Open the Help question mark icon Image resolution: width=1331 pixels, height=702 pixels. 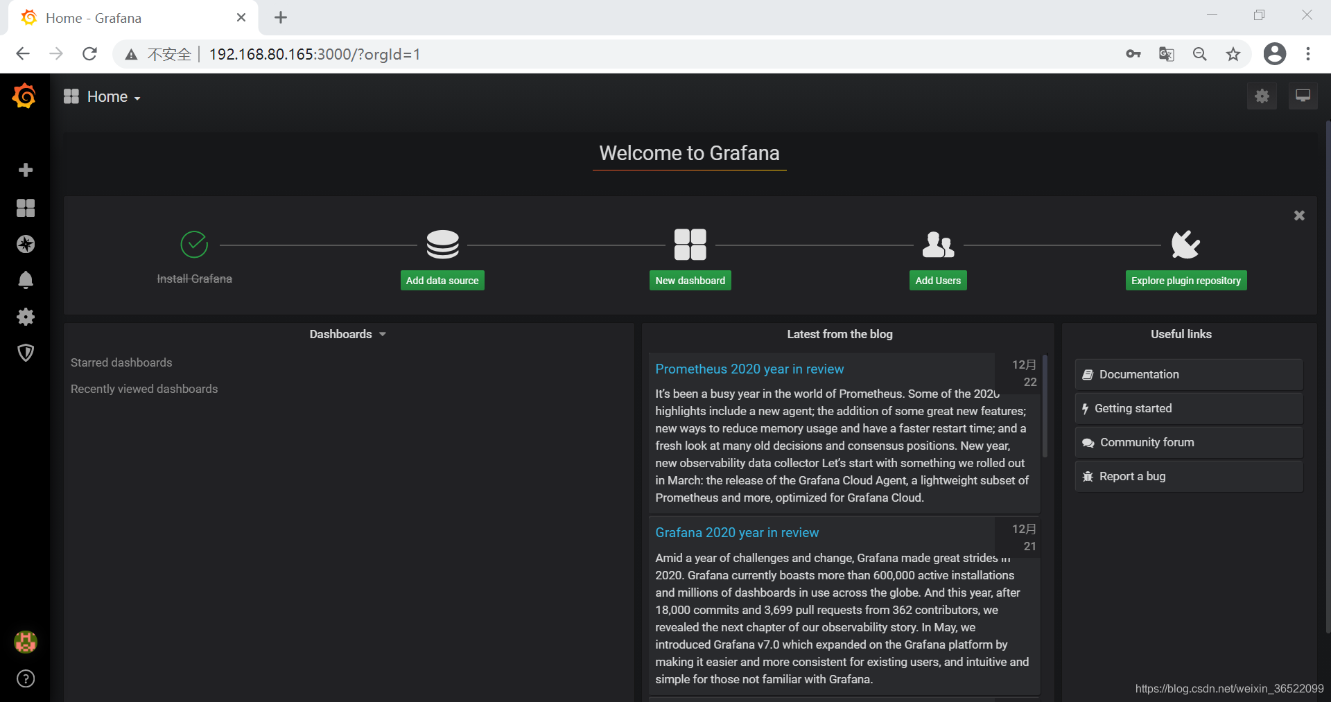(x=26, y=678)
